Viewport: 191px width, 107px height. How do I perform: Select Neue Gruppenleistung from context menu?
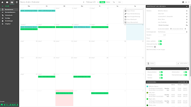point(133,17)
